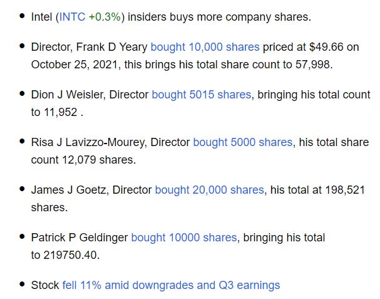The height and width of the screenshot is (299, 380).
Task: Click the name Frank D Yeary
Action: point(111,47)
